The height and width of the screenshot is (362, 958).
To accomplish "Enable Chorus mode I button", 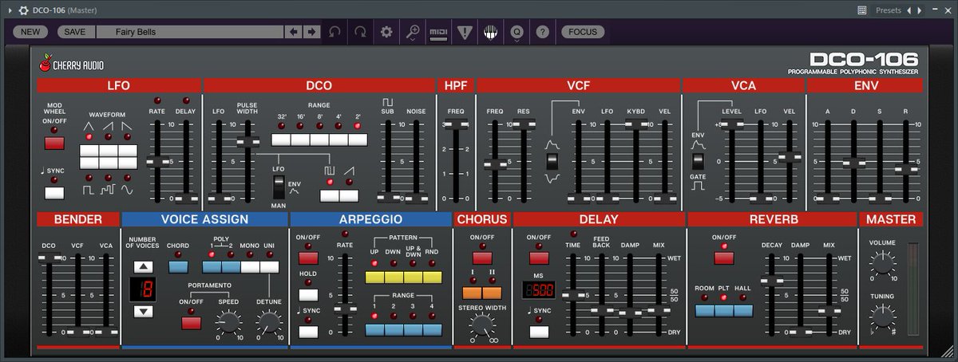I will coord(472,293).
